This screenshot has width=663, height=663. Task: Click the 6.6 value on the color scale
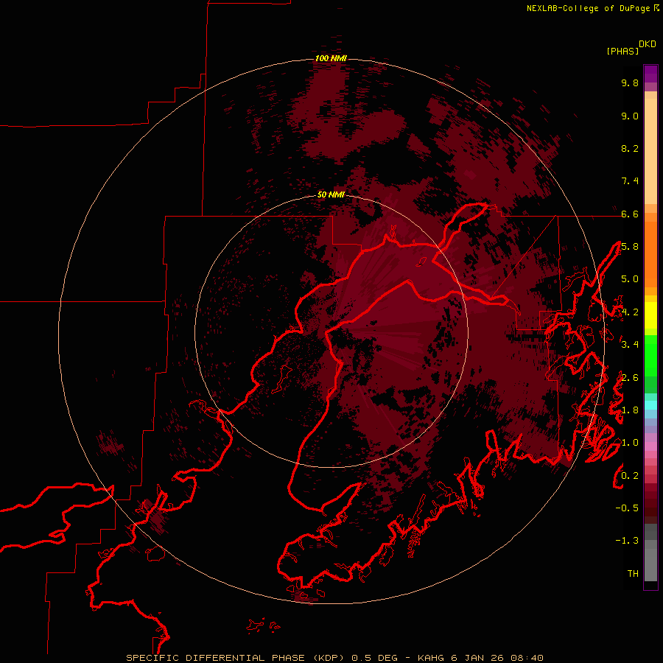pos(630,214)
